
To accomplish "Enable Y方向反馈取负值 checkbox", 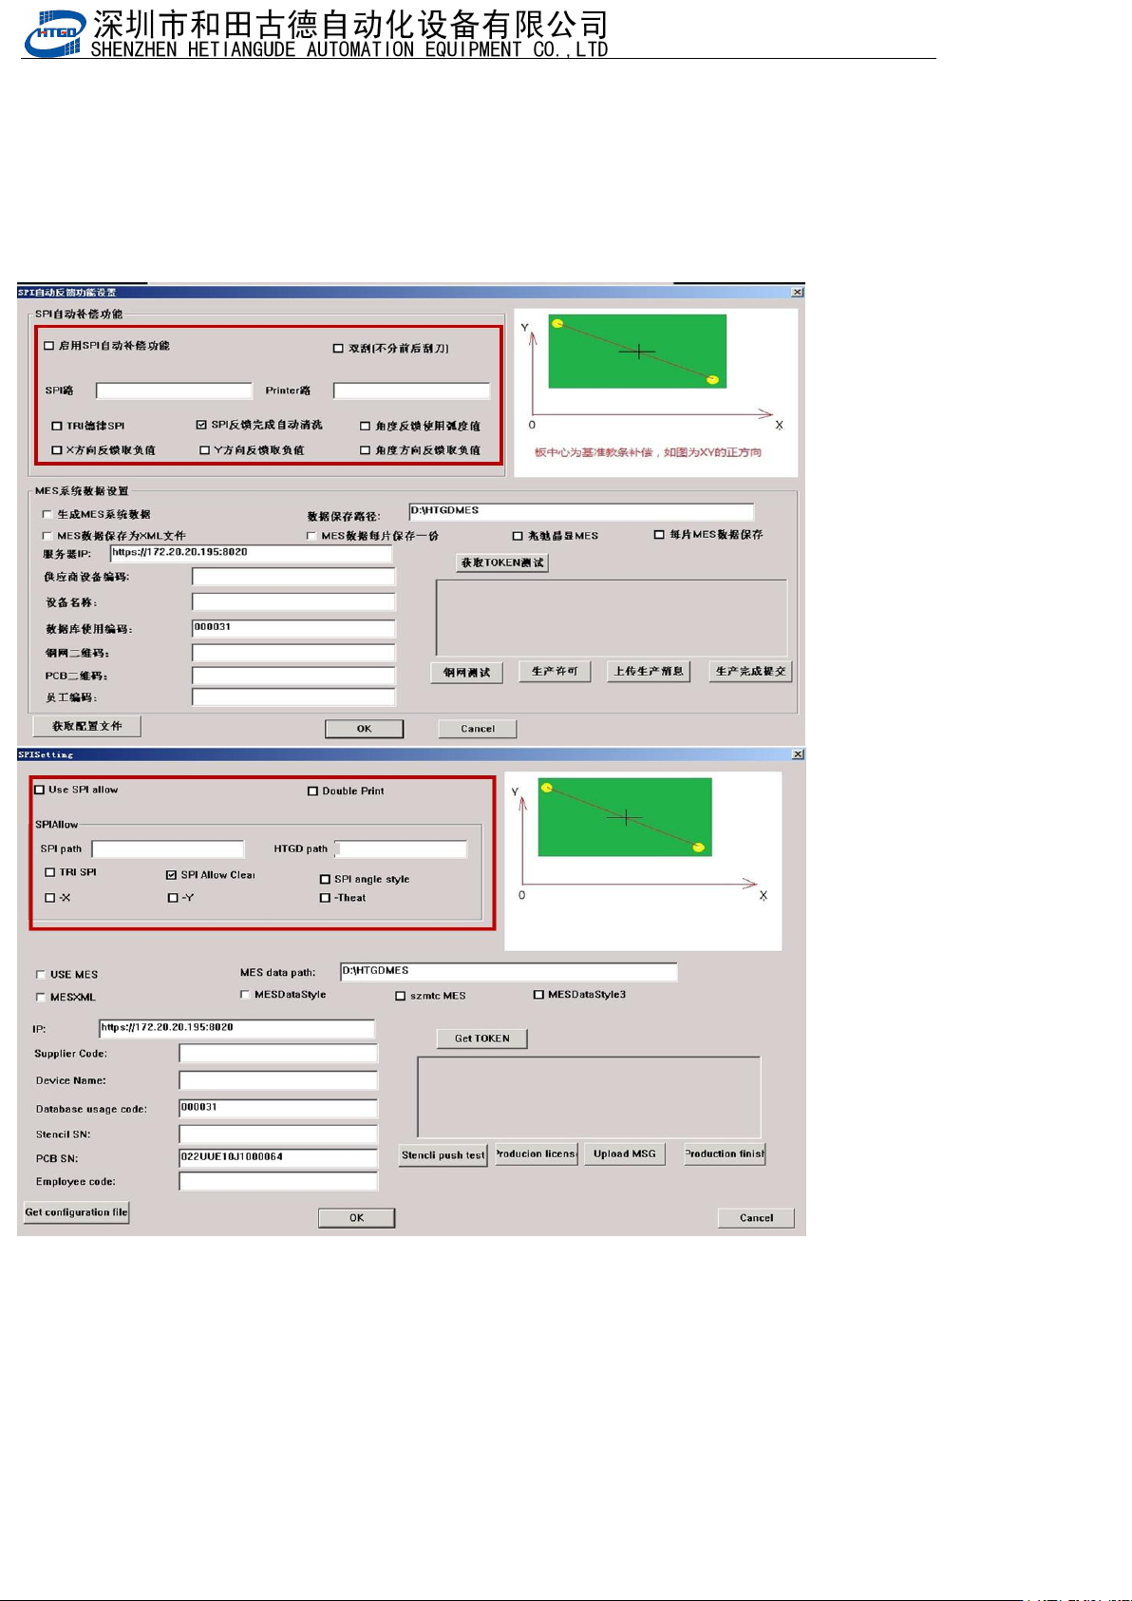I will click(x=204, y=450).
